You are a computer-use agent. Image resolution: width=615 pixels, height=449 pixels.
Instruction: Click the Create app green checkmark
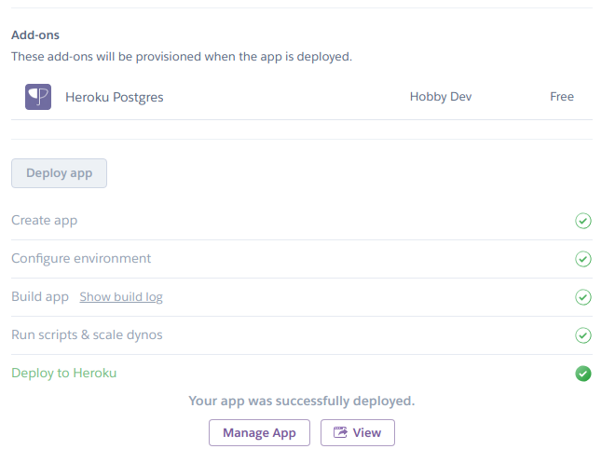[x=583, y=221]
